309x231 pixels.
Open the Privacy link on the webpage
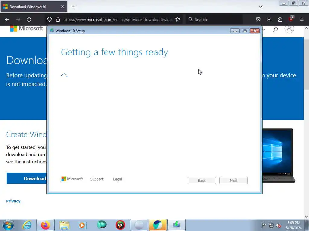(13, 201)
